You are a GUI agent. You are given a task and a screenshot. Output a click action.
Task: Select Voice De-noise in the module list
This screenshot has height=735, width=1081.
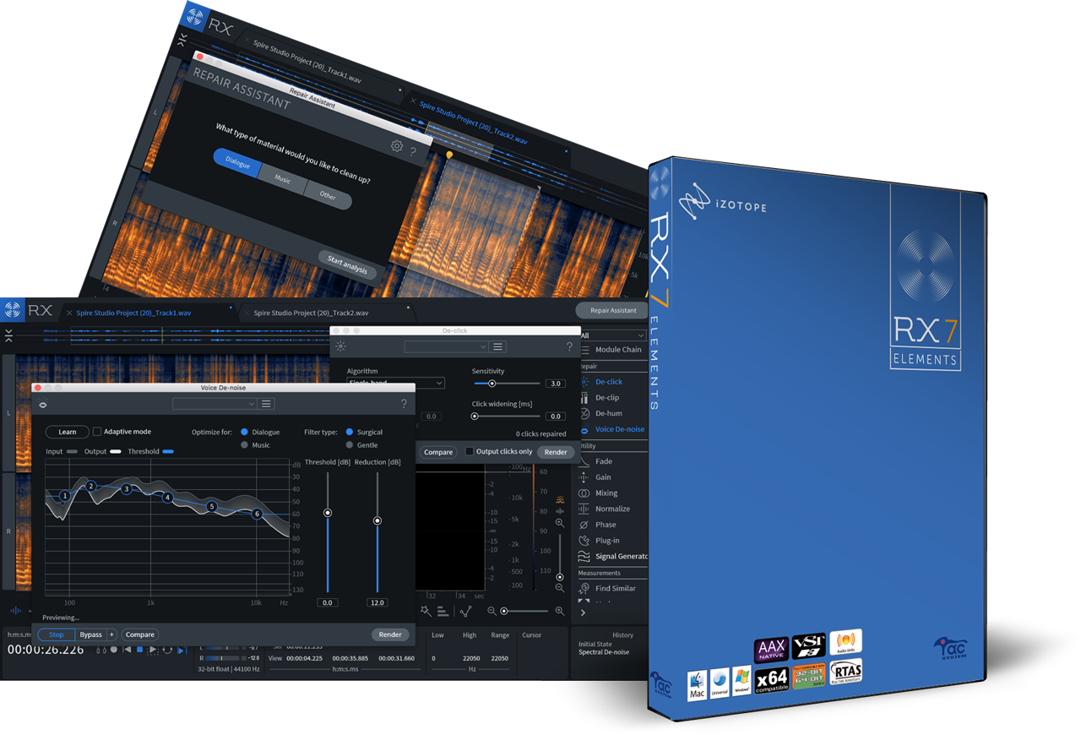click(x=619, y=429)
